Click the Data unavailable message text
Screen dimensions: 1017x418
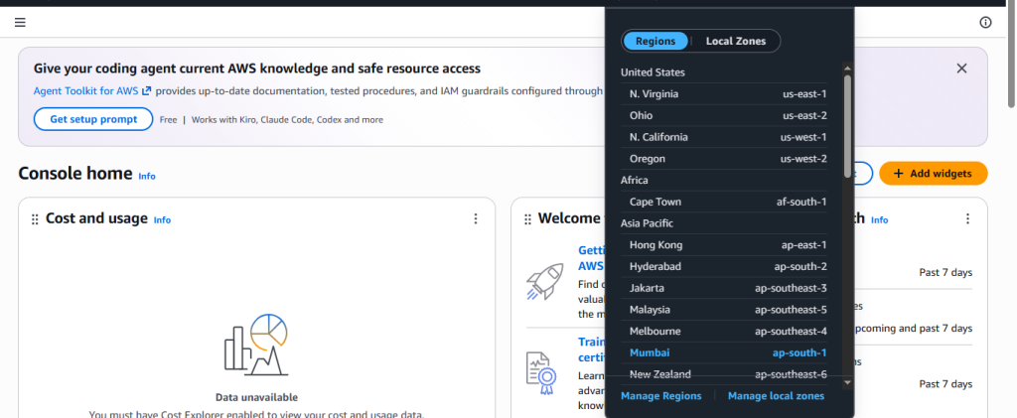coord(256,397)
